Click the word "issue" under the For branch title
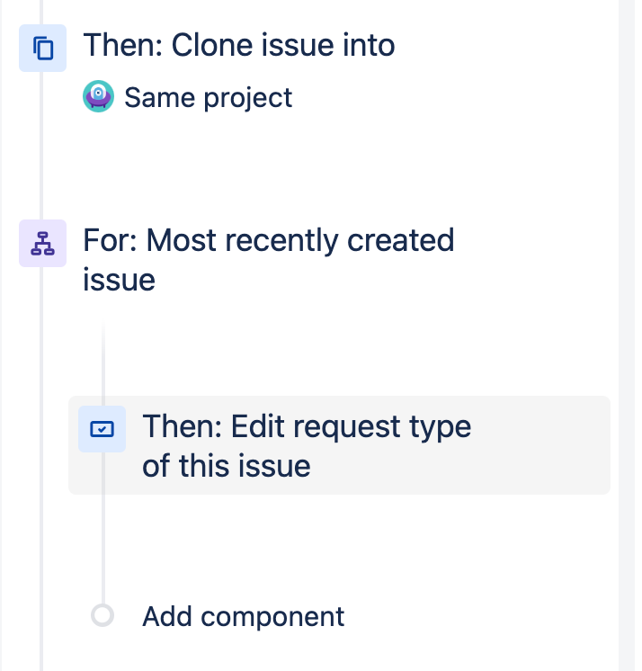The width and height of the screenshot is (642, 671). point(119,280)
